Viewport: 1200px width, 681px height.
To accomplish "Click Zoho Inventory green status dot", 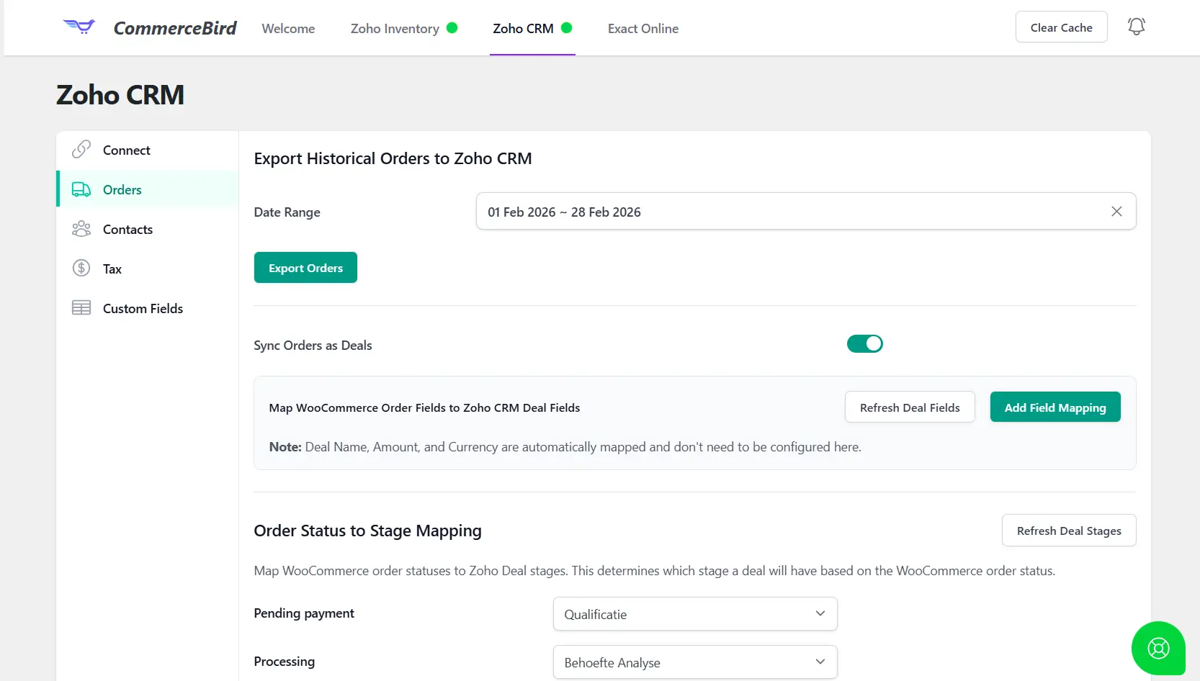I will point(452,28).
